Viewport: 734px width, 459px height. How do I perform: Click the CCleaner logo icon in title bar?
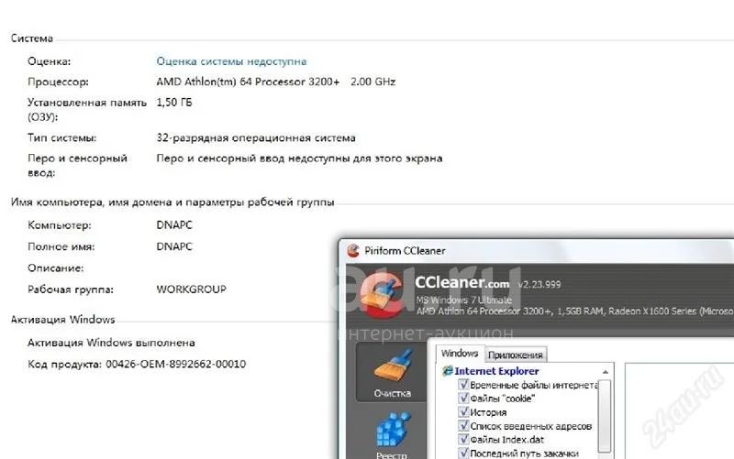pos(353,250)
